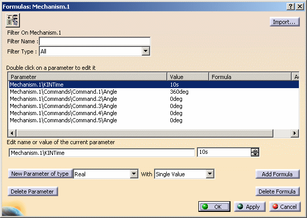Click the Filter Name input field
Screen dimensions: 307x218
[95, 41]
